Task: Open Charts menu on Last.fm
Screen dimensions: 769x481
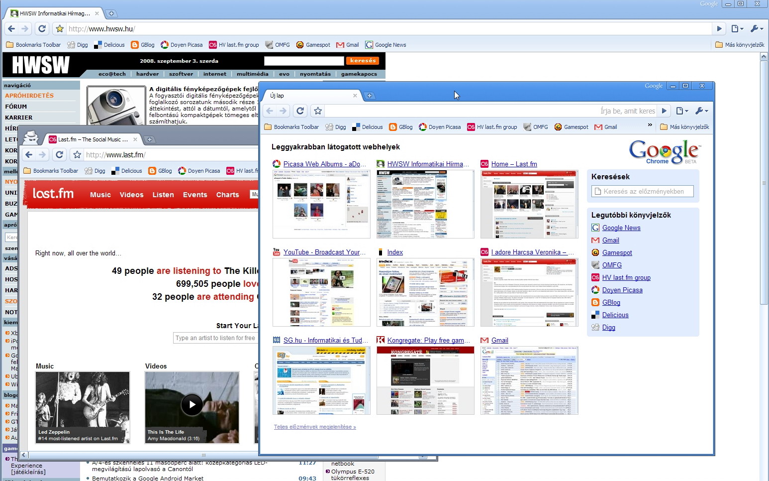Action: pos(227,195)
